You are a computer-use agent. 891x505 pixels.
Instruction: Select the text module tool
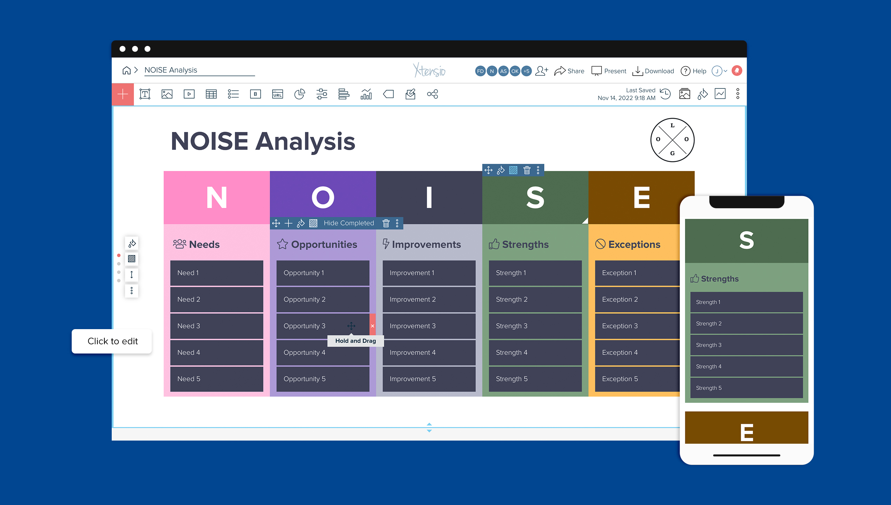(145, 94)
